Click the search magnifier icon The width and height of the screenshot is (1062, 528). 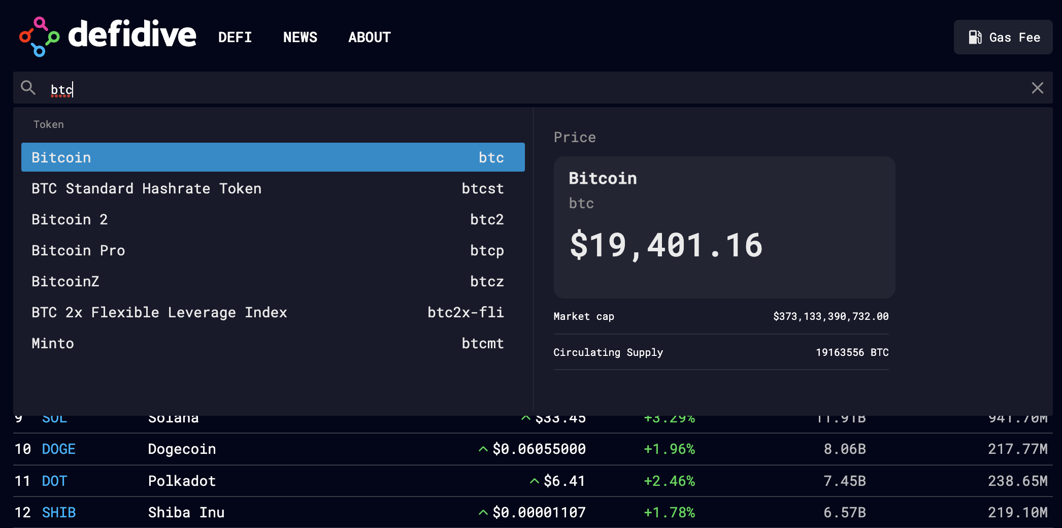28,88
